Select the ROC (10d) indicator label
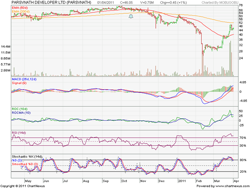Image resolution: width=250 pixels, height=188 pixels. [20, 109]
